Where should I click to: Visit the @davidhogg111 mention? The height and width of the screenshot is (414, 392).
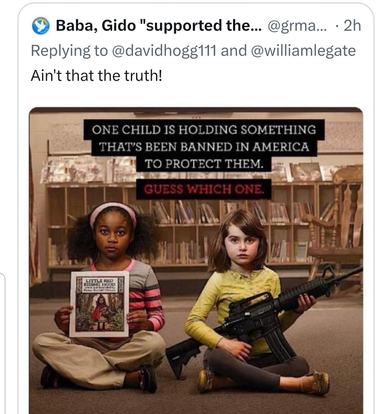(x=164, y=50)
